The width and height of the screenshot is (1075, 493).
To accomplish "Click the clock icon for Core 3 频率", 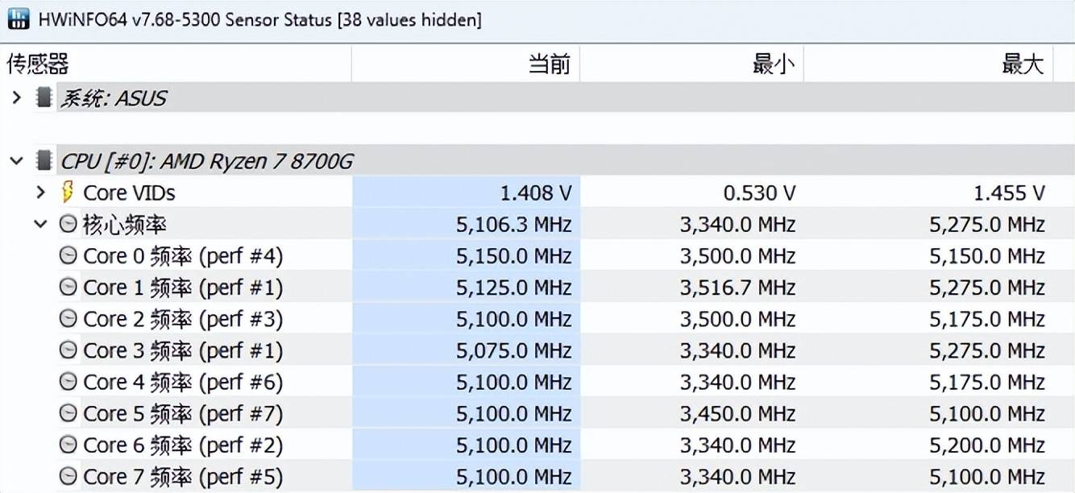I will tap(68, 350).
